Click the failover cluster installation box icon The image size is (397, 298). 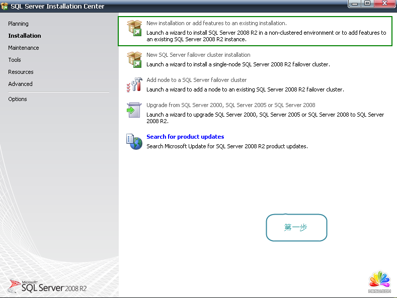click(134, 59)
